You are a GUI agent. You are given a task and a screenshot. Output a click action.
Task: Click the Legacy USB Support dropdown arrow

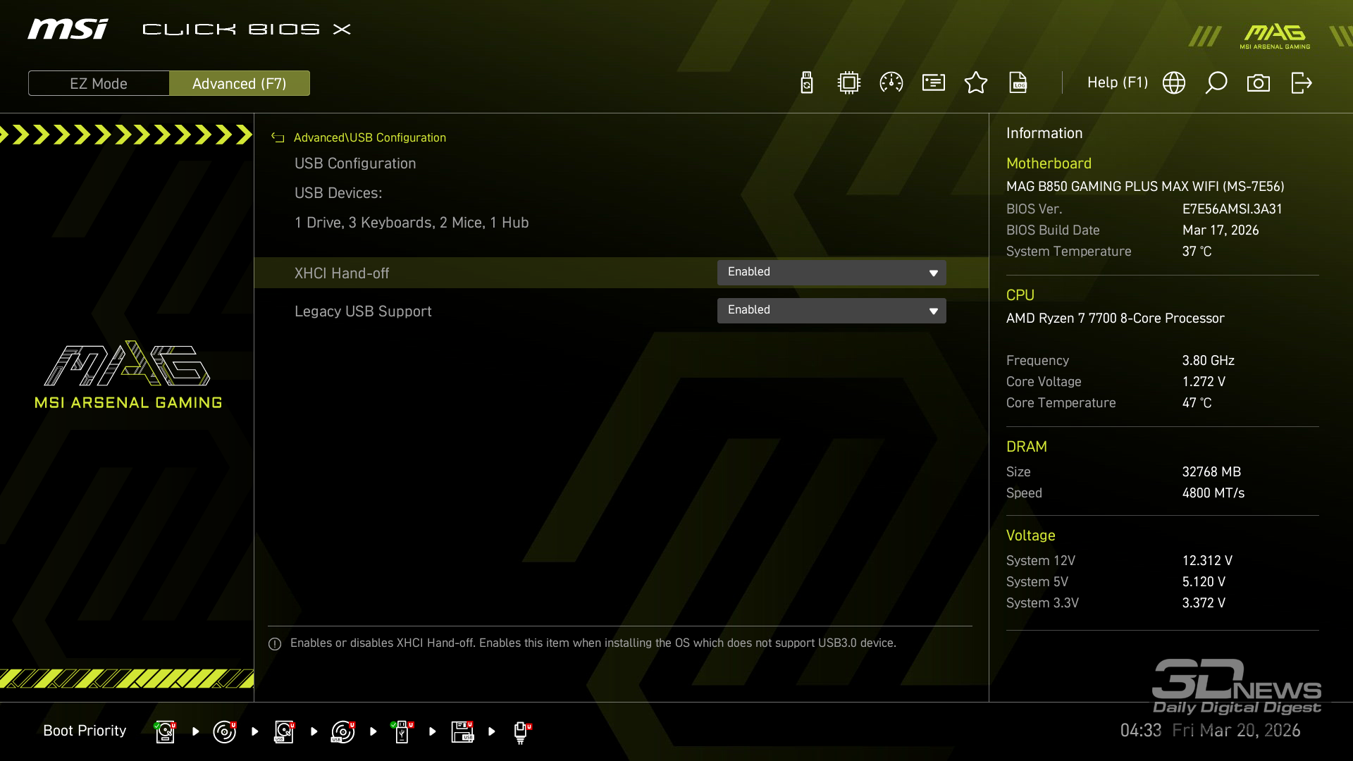click(933, 311)
